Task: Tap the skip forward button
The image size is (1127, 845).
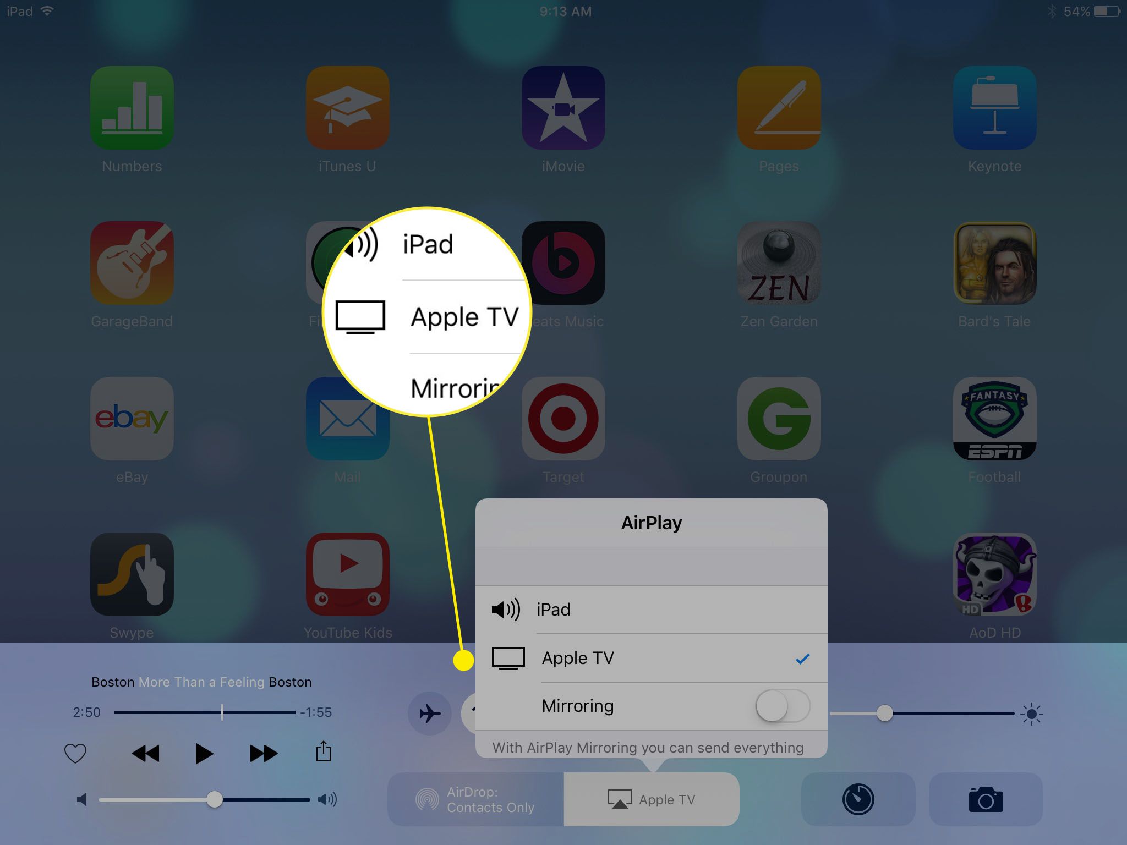Action: 262,752
